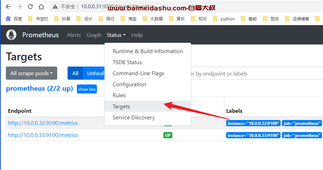Toggle the Status dropdown menu
323x170 pixels.
(x=116, y=35)
